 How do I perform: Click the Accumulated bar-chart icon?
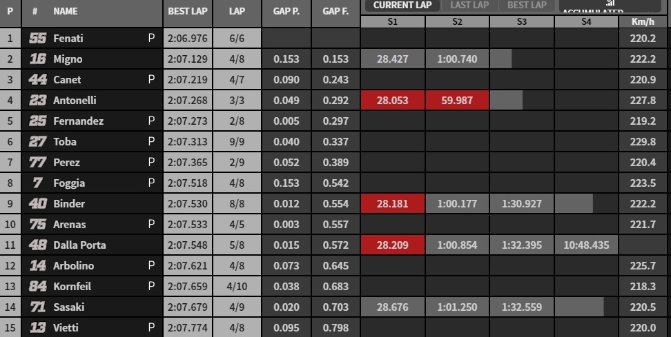click(x=609, y=3)
